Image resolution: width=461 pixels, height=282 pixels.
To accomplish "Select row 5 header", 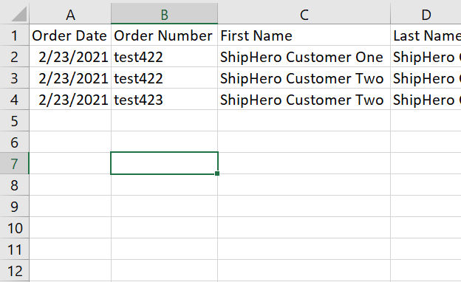I will click(x=15, y=121).
